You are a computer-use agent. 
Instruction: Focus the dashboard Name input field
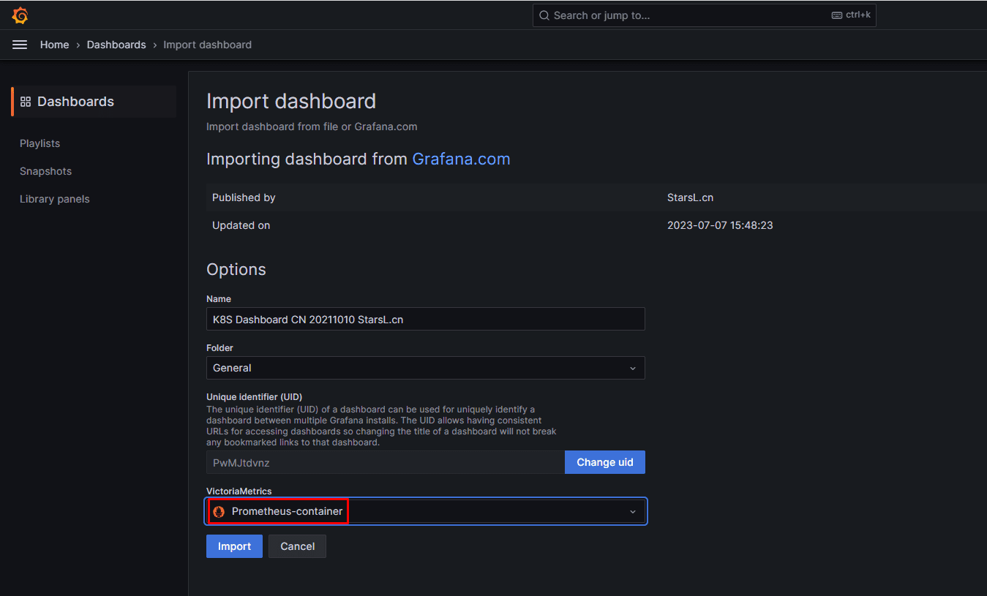pos(426,319)
